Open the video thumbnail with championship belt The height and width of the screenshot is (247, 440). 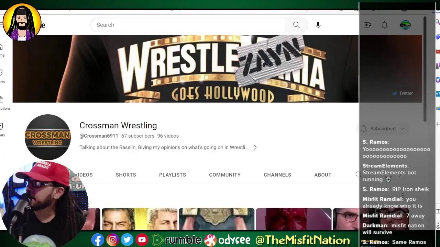[x=217, y=219]
